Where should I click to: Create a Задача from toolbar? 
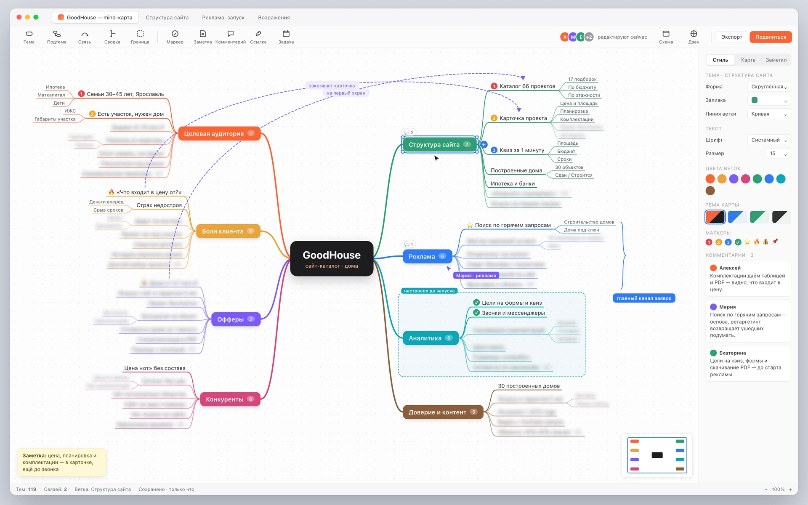coord(286,37)
